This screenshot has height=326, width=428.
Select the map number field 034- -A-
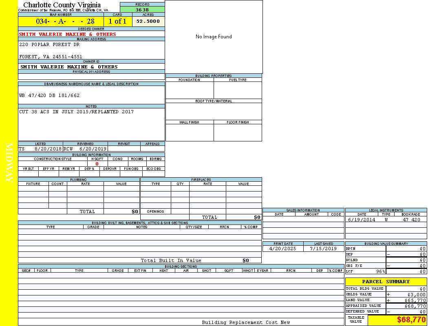click(x=65, y=21)
